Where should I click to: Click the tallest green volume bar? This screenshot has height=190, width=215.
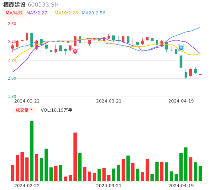[x=32, y=151]
